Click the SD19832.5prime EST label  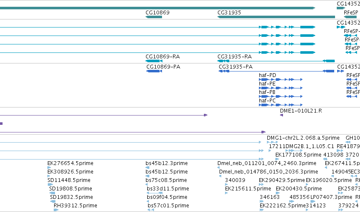71,197
